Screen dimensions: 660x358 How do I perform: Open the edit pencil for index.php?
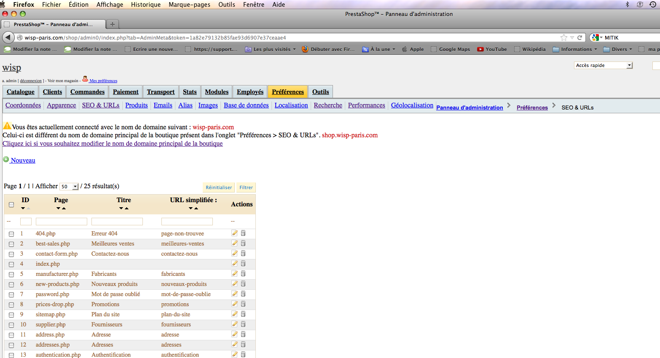tap(235, 263)
